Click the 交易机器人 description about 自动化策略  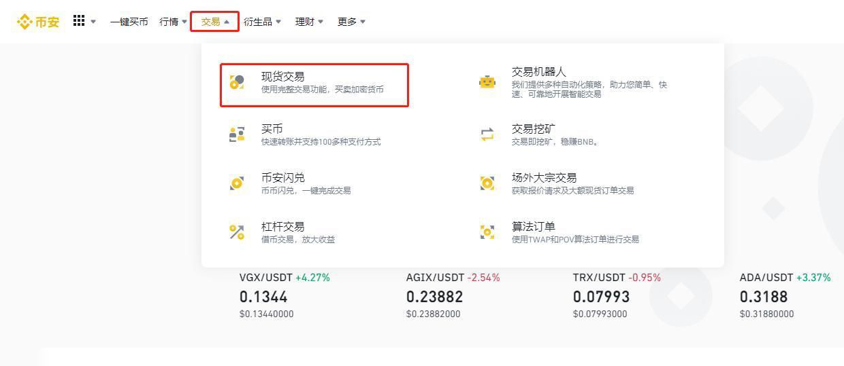589,89
